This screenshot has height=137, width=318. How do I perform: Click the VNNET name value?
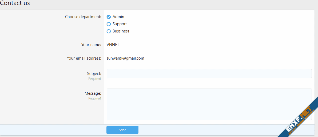(113, 45)
